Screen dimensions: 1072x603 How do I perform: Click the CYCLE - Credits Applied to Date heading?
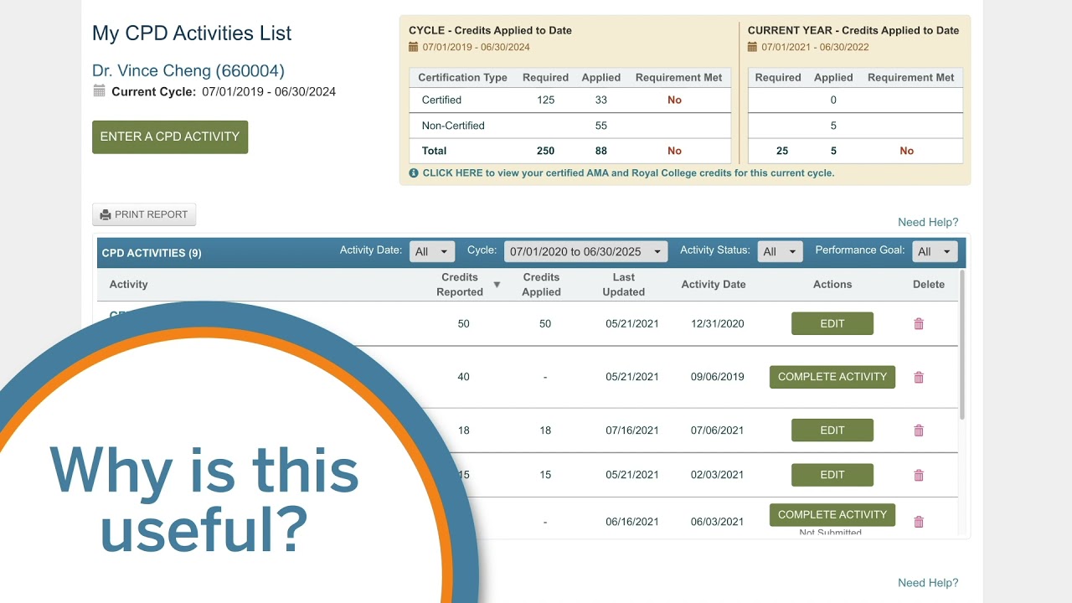pos(490,30)
